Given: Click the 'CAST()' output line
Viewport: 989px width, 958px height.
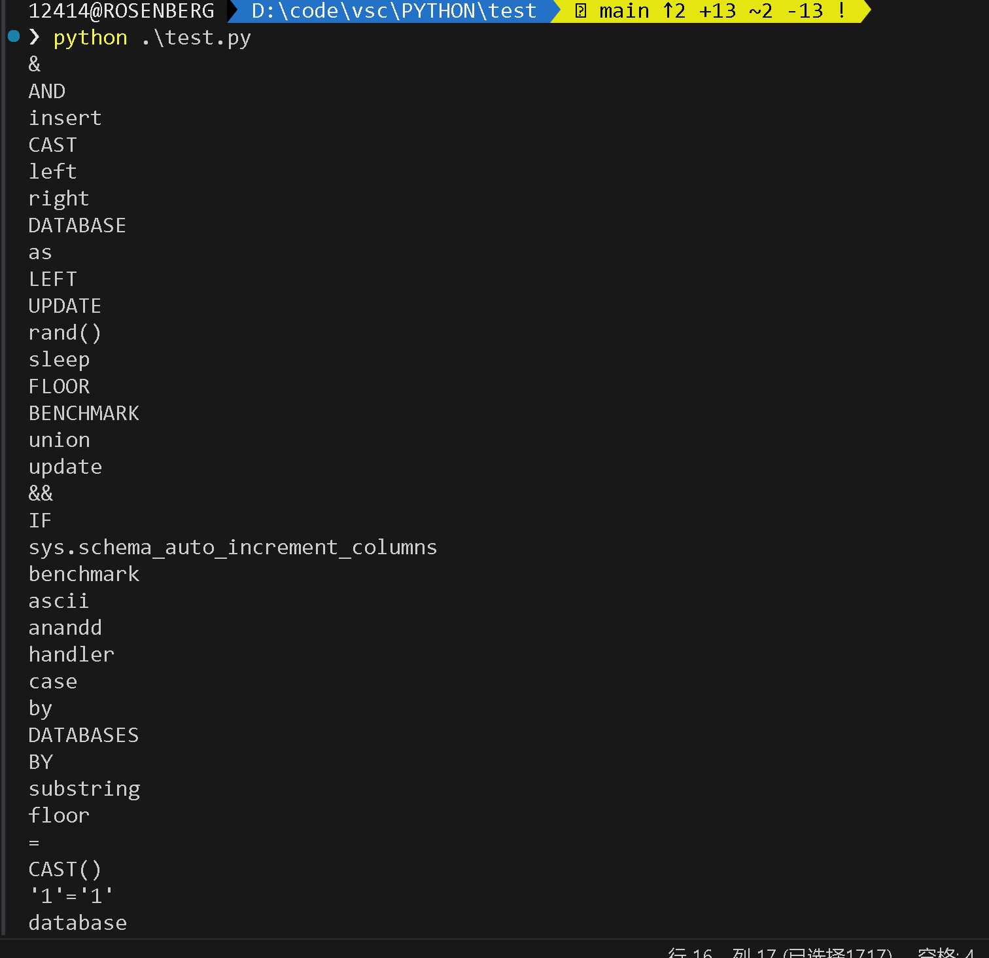Looking at the screenshot, I should click(65, 869).
